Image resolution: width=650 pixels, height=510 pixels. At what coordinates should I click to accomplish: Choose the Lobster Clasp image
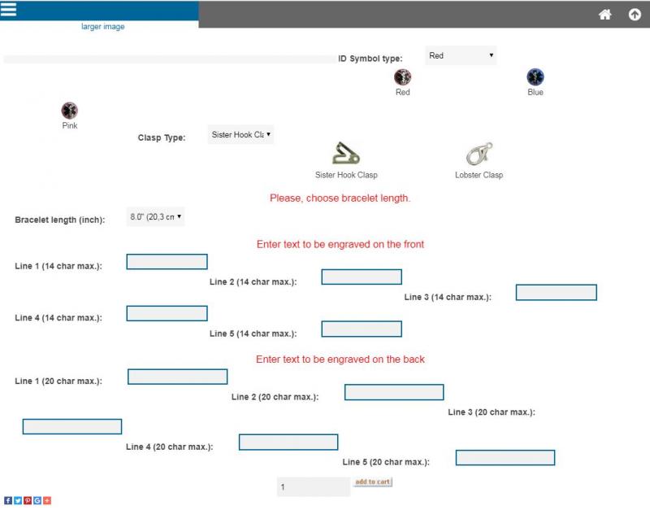[479, 153]
